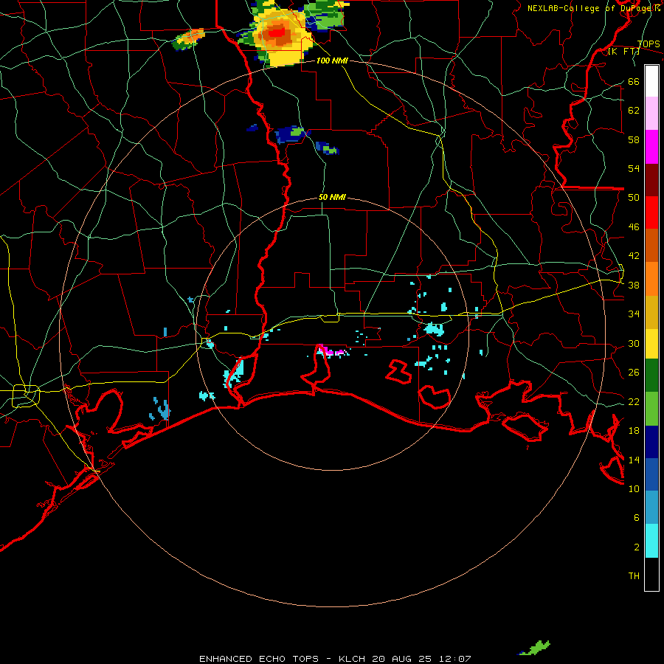The height and width of the screenshot is (664, 664).
Task: Click the 50 NMI range ring label
Action: (332, 197)
